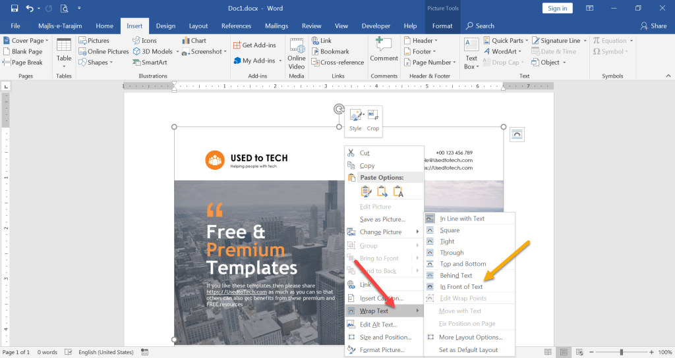Viewport: 675px width, 358px height.
Task: Save the document with floppy disk icon
Action: 15,8
